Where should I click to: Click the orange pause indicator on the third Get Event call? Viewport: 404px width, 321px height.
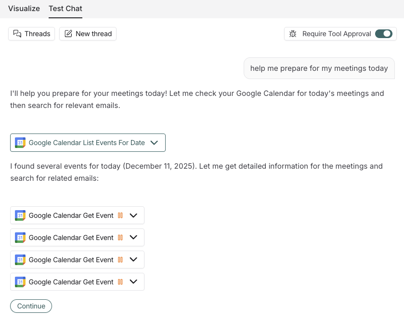click(120, 259)
